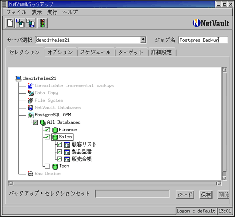Open the 実行 menu
The width and height of the screenshot is (235, 217).
click(x=52, y=12)
